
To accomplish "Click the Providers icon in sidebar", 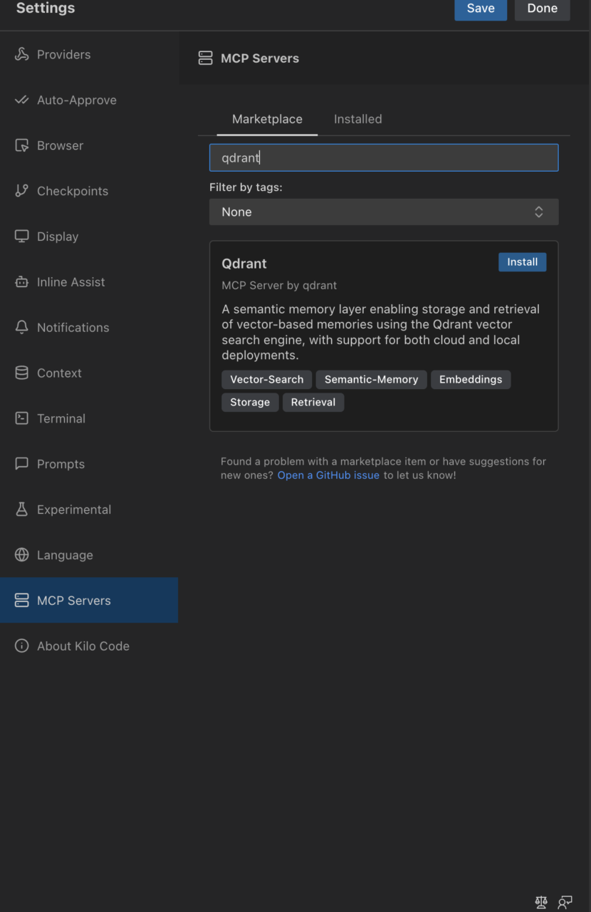I will [x=22, y=55].
